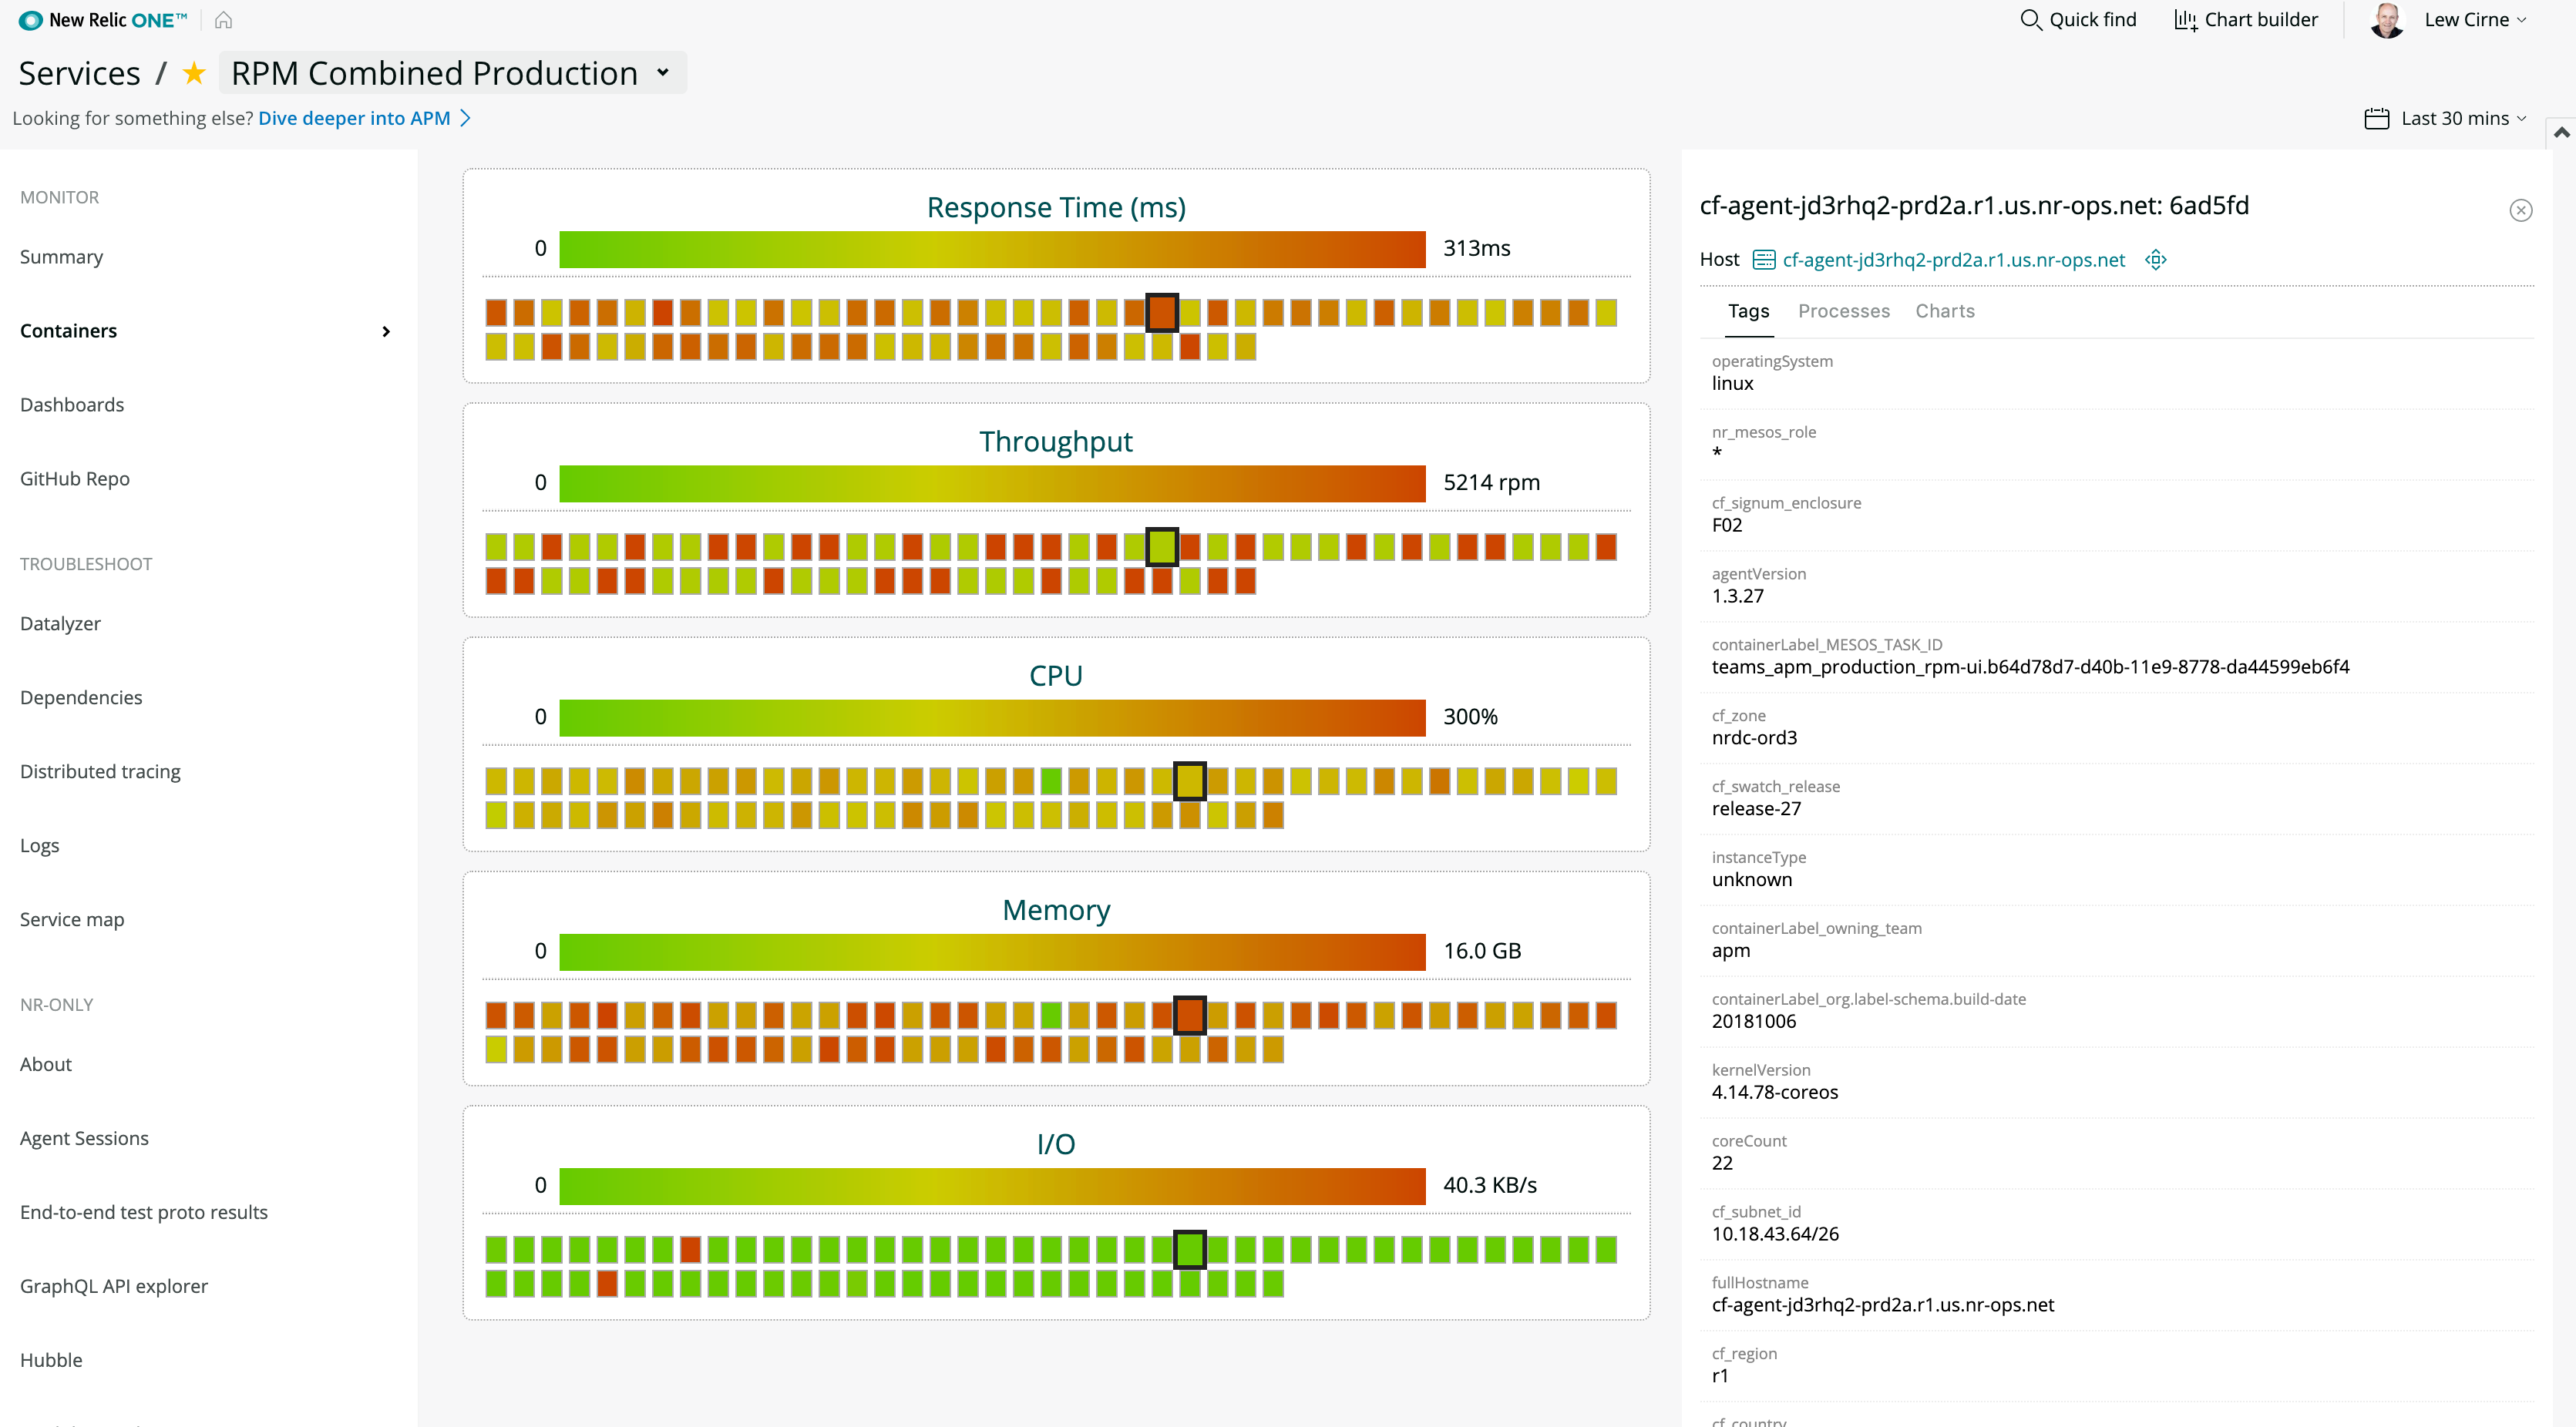Open the cf-agent-jd3rhq2 host link

tap(1953, 260)
